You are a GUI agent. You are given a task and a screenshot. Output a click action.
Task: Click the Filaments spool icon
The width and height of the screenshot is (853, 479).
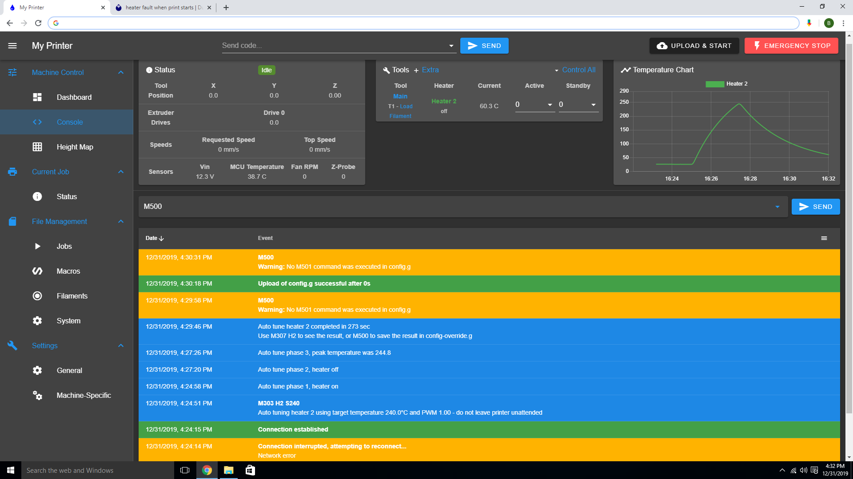point(37,296)
